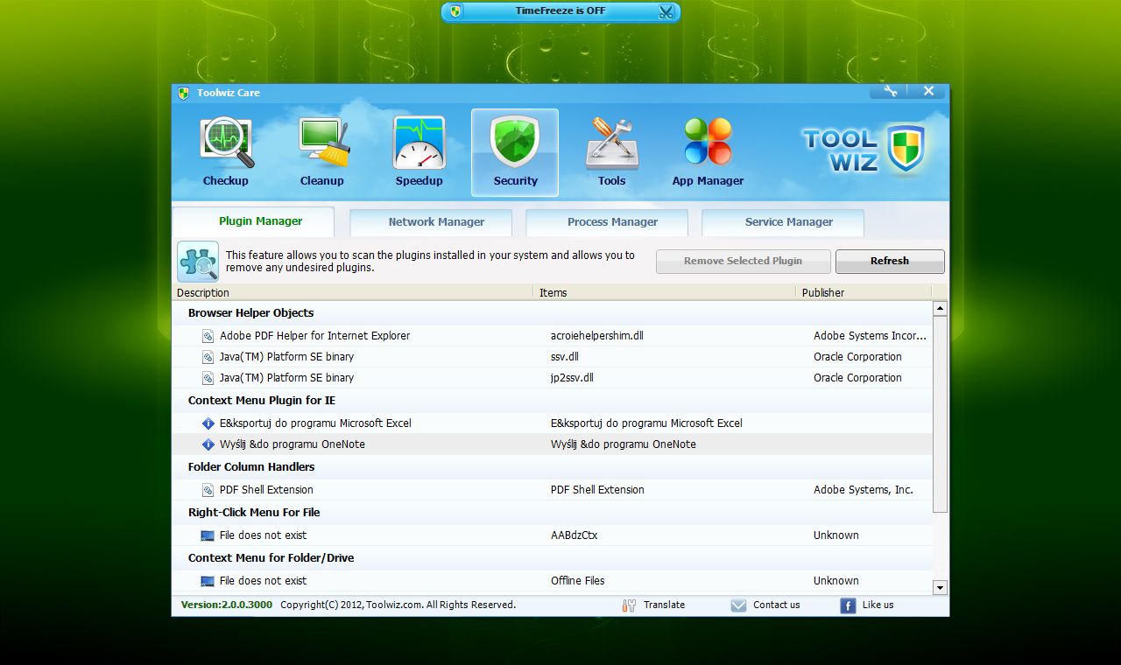This screenshot has height=665, width=1121.
Task: Click the monitor icon in Offline Files row
Action: (208, 581)
